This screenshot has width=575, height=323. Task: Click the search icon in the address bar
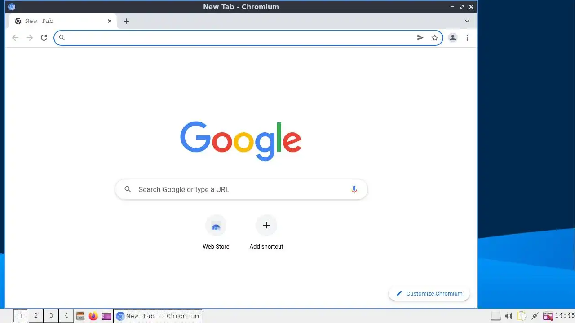click(x=62, y=38)
